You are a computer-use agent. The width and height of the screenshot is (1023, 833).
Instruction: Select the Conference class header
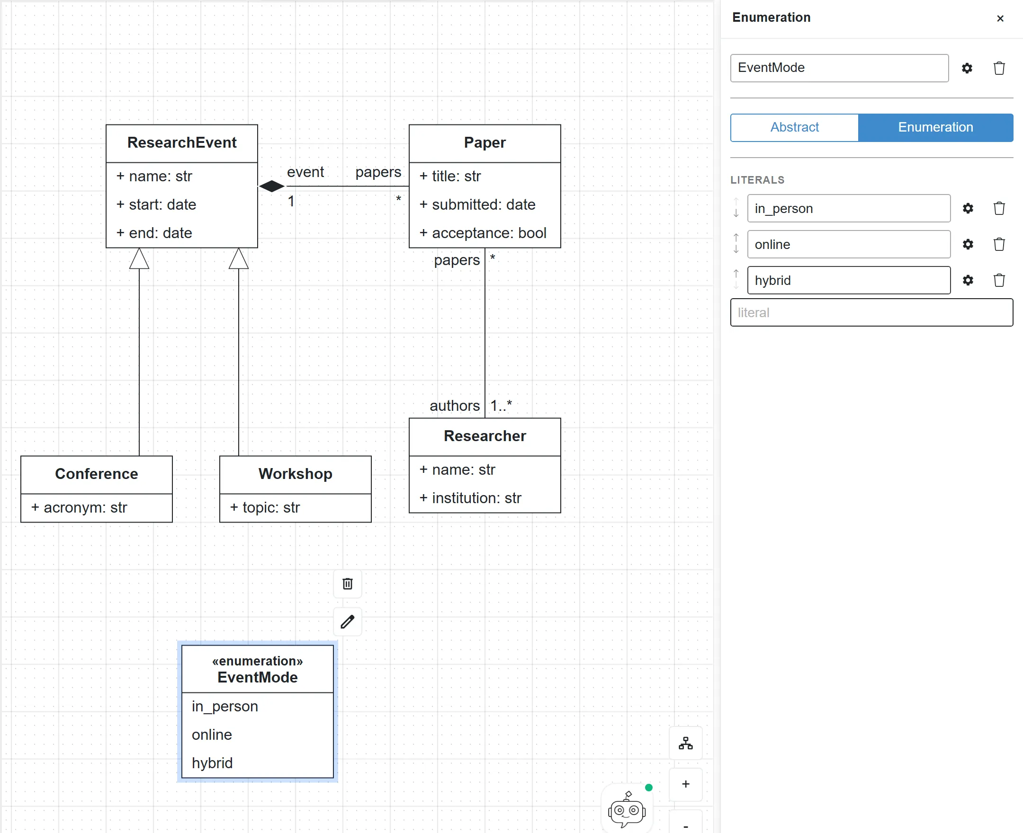coord(96,475)
